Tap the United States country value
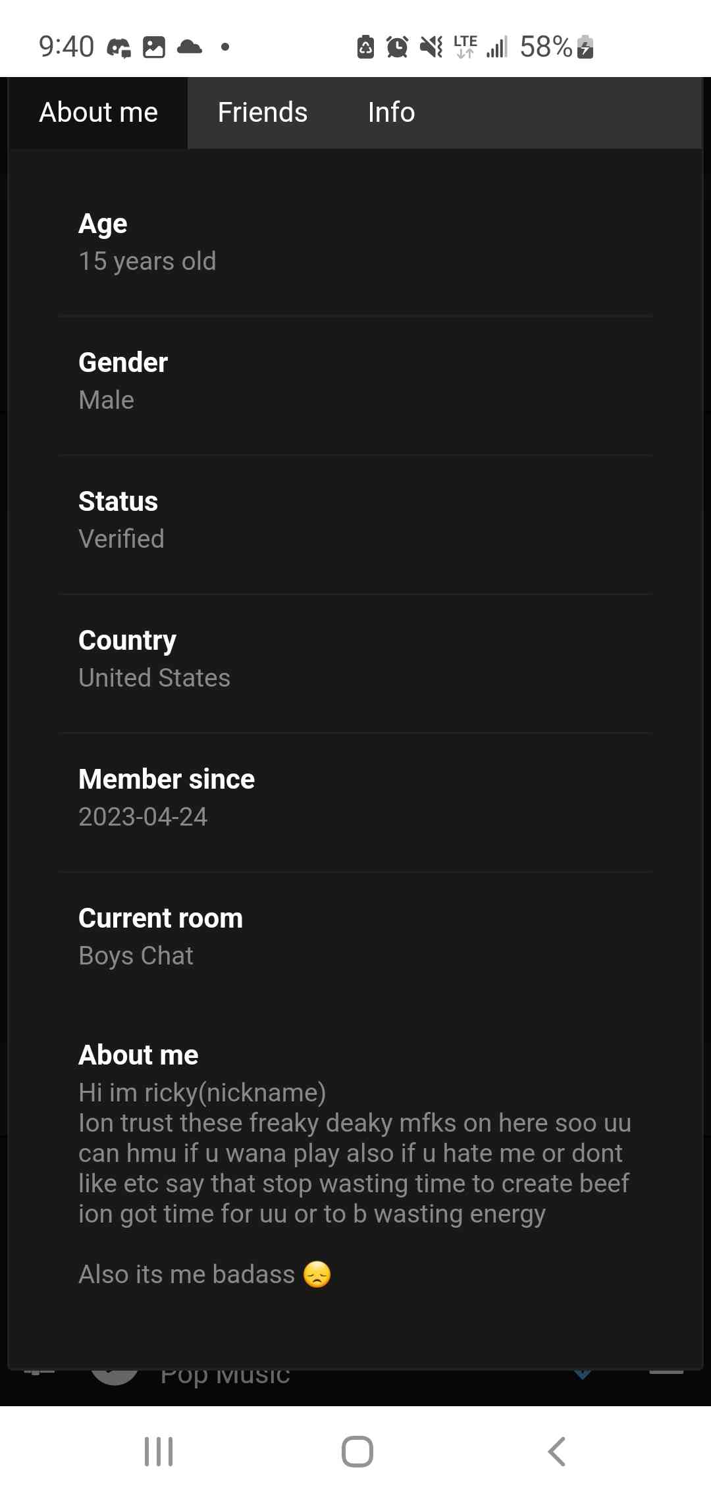Image resolution: width=711 pixels, height=1501 pixels. tap(154, 678)
